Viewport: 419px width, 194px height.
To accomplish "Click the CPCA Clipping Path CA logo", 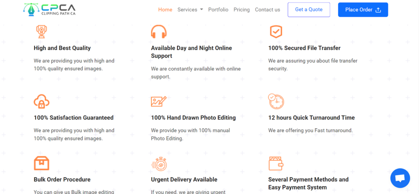I will pyautogui.click(x=50, y=9).
